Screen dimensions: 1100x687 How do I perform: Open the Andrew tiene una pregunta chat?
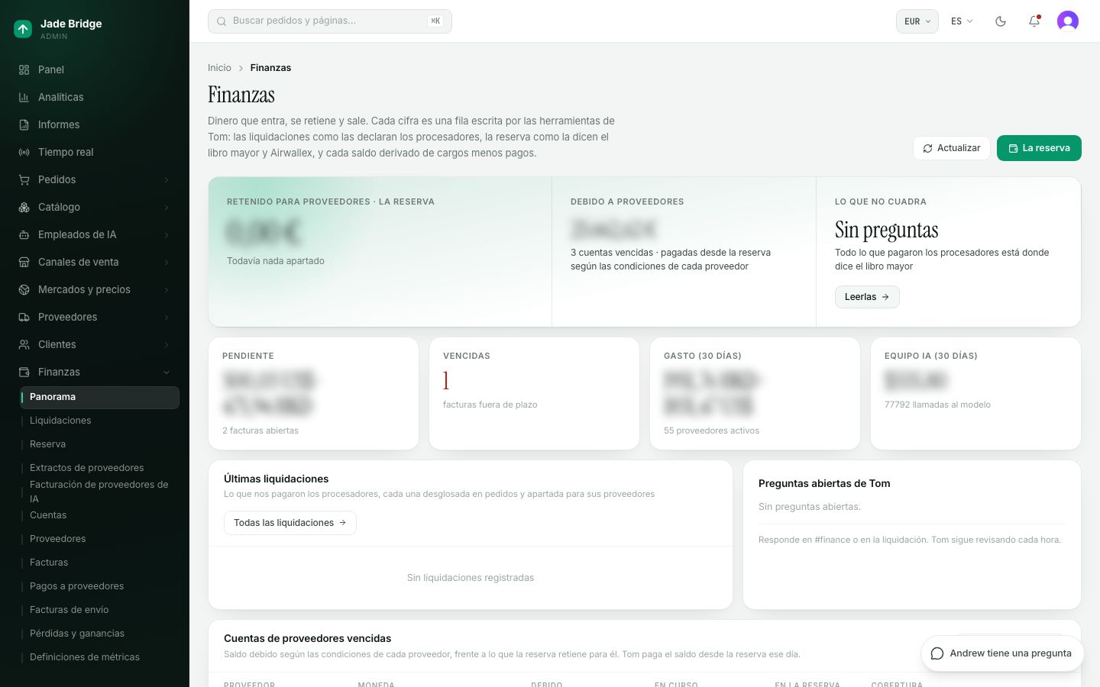pos(1002,653)
